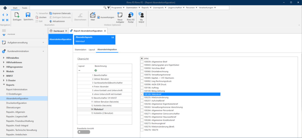The image size is (302, 138).
Task: Create a Neue Aufgabe
Action: 120,15
